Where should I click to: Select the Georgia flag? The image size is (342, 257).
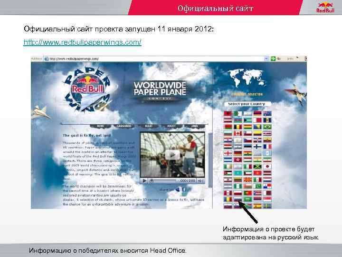pos(228,153)
